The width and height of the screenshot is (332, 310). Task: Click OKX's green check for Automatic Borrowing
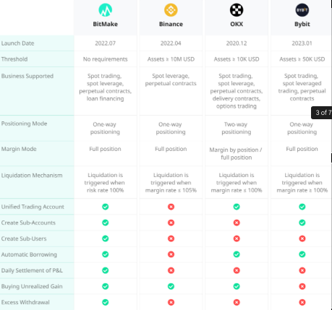click(237, 254)
